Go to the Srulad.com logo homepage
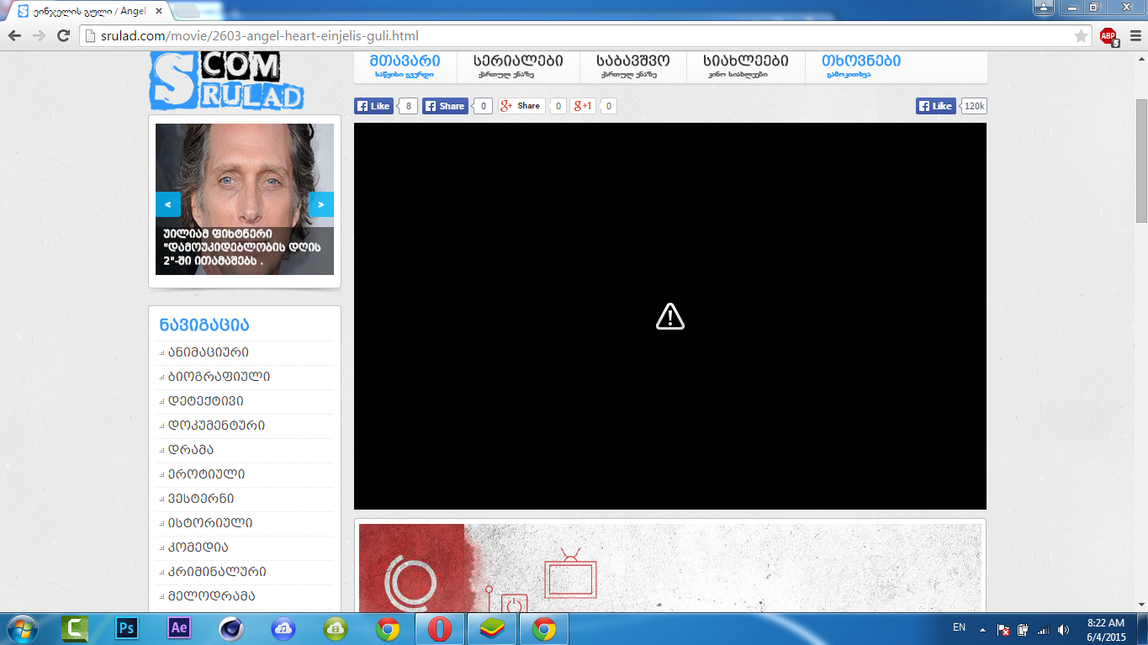Screen dimensions: 1148x645 [x=227, y=81]
